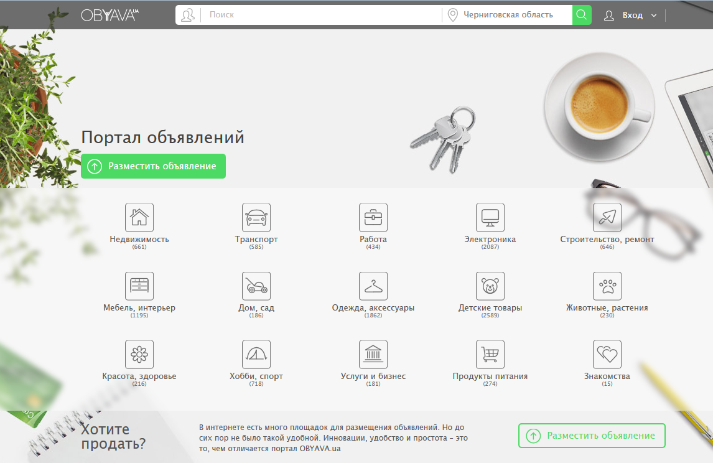Focus the Поиск search field
713x463 pixels.
(320, 15)
